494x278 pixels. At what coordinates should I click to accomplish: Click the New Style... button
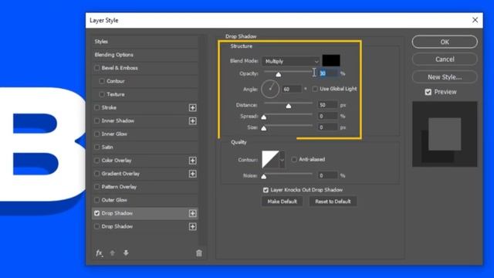point(445,77)
